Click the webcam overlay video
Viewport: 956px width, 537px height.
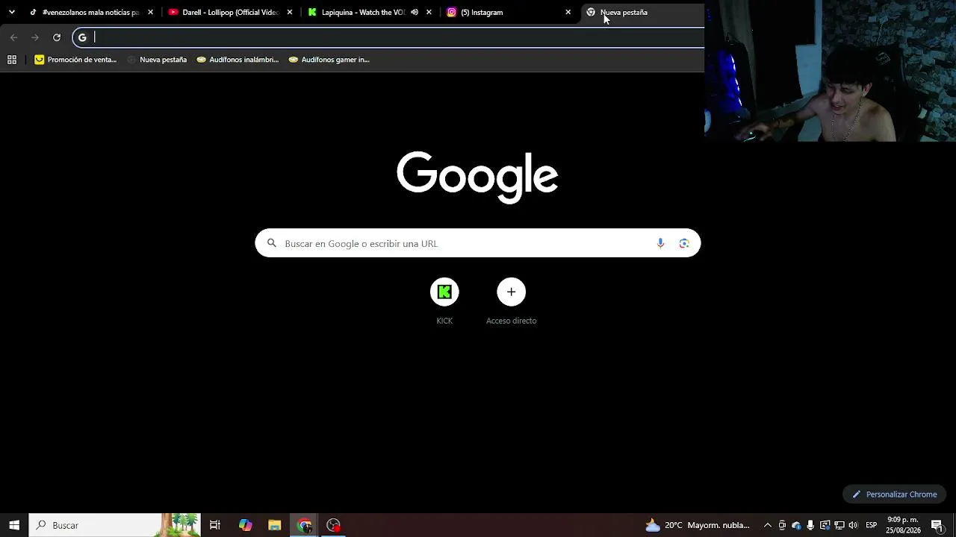coord(830,71)
